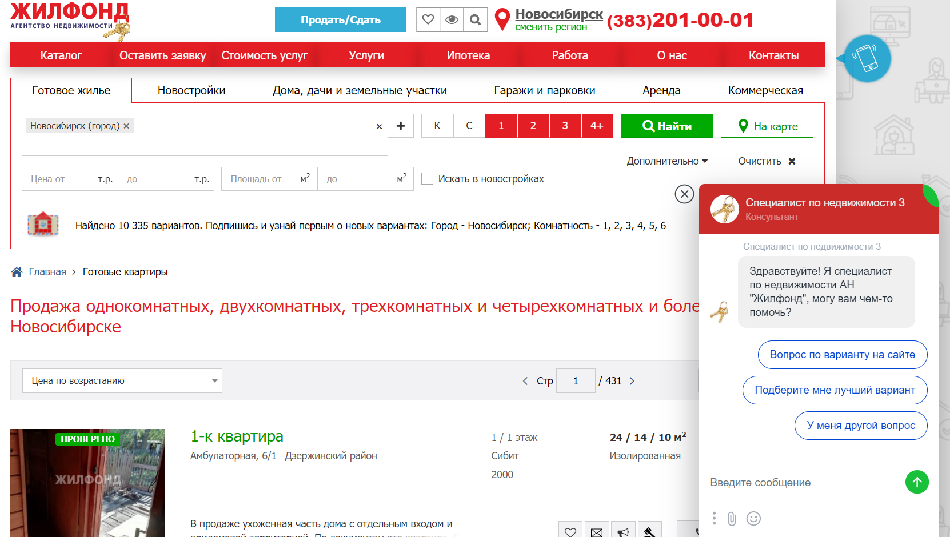Image resolution: width=950 pixels, height=537 pixels.
Task: Choose У меня другой вопрос
Action: tap(861, 426)
